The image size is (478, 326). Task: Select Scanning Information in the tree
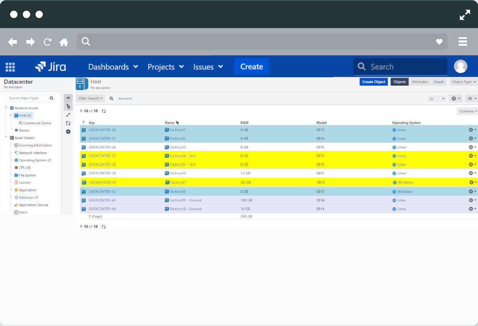pos(35,146)
